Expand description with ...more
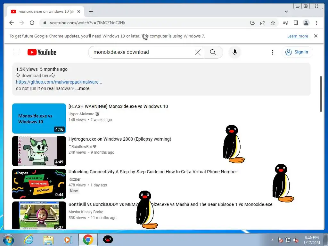This screenshot has height=246, width=328. tap(82, 88)
